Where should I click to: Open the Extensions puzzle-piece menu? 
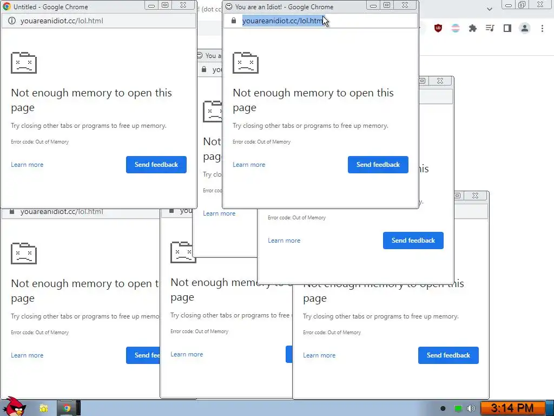473,28
